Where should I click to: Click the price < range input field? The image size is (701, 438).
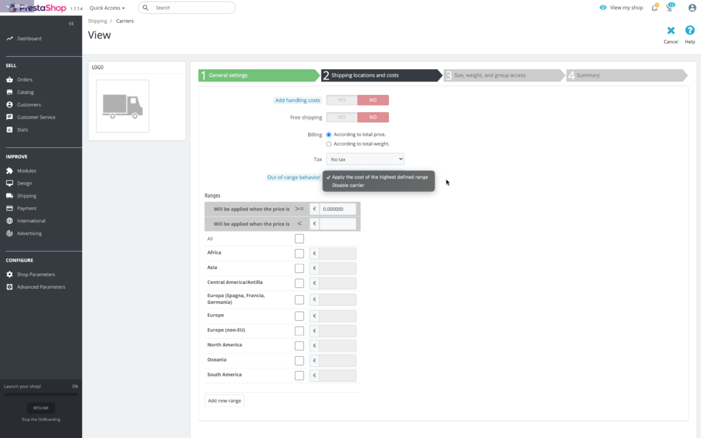[x=337, y=224]
